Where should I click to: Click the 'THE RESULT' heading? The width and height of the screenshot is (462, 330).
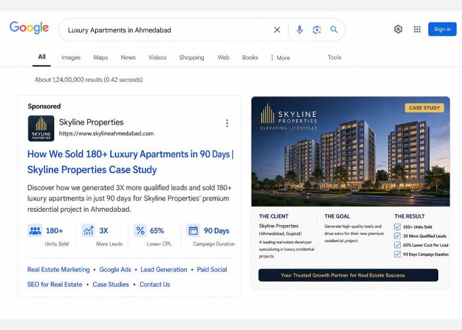click(410, 216)
